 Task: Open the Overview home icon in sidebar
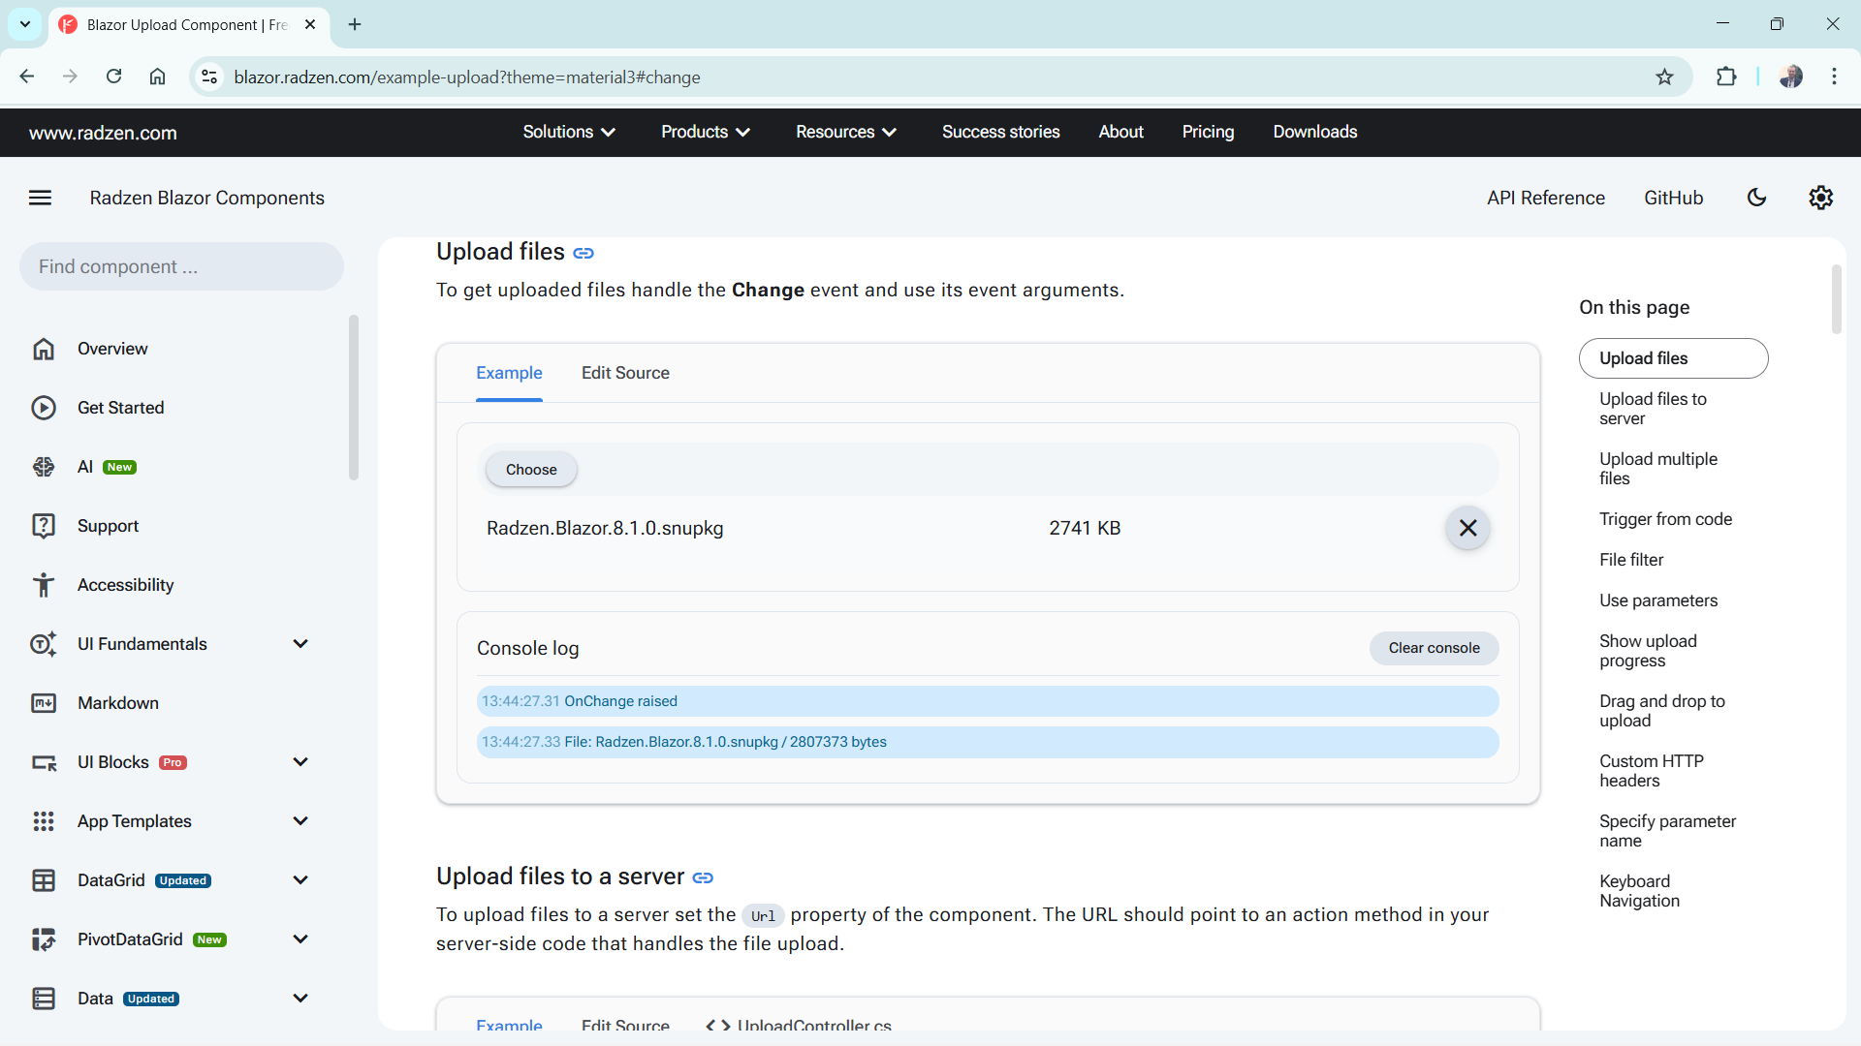coord(44,349)
